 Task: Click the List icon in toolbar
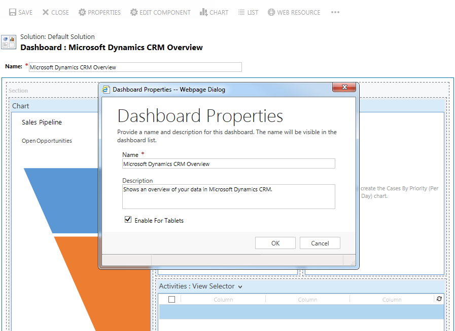[241, 12]
